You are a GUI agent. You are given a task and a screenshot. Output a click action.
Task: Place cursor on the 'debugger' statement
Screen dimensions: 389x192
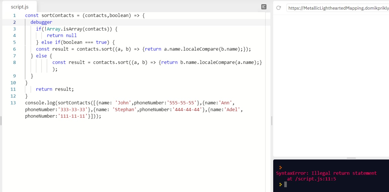[41, 22]
